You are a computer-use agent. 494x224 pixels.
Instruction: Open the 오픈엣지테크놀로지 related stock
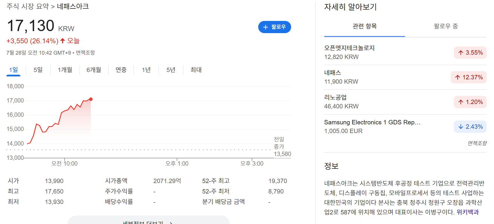click(406, 53)
